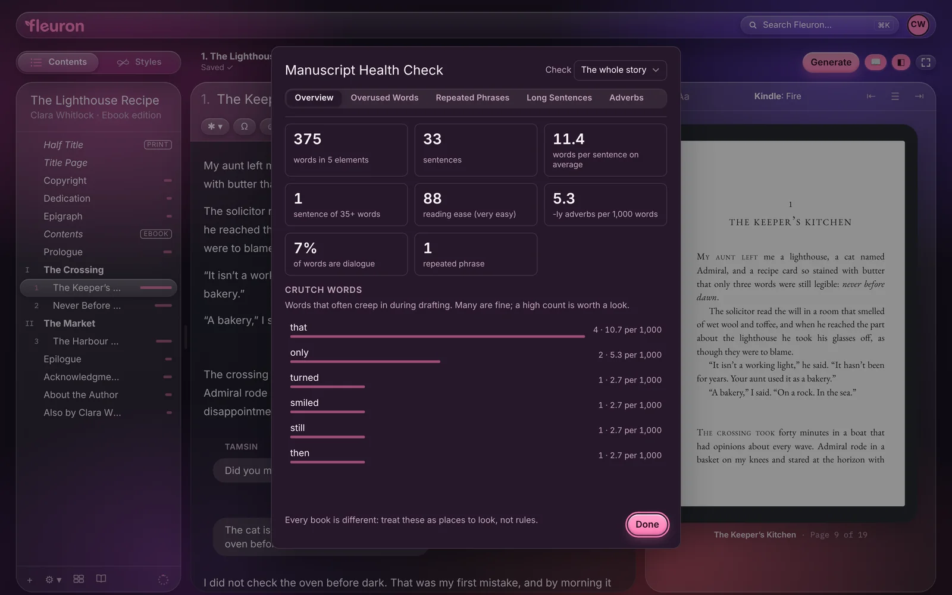
Task: Open the Kindle: Fire device selector
Action: point(778,96)
